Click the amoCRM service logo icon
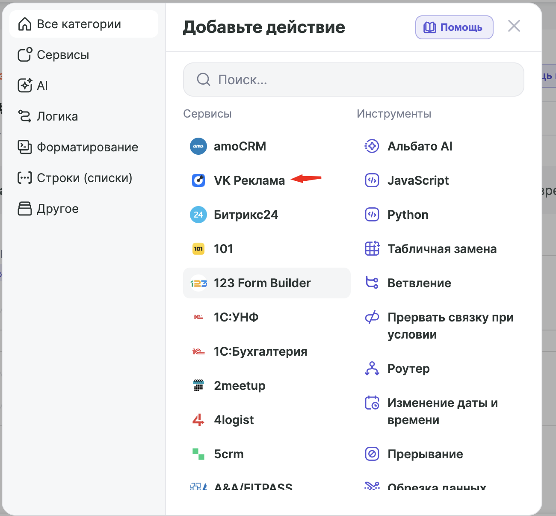The image size is (556, 516). 198,146
